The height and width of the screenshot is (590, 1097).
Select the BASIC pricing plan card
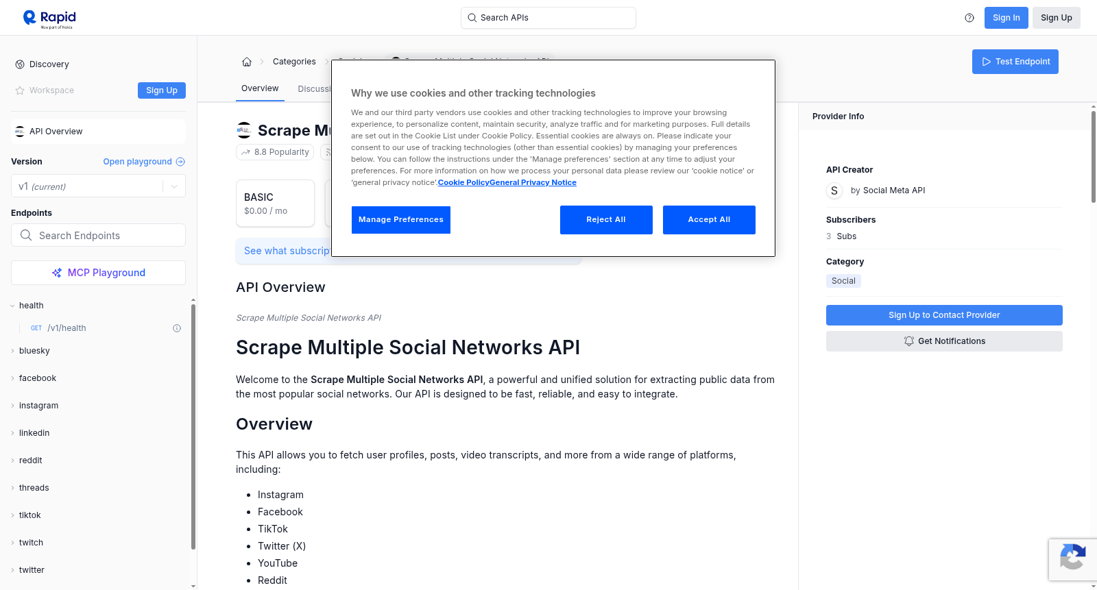275,204
